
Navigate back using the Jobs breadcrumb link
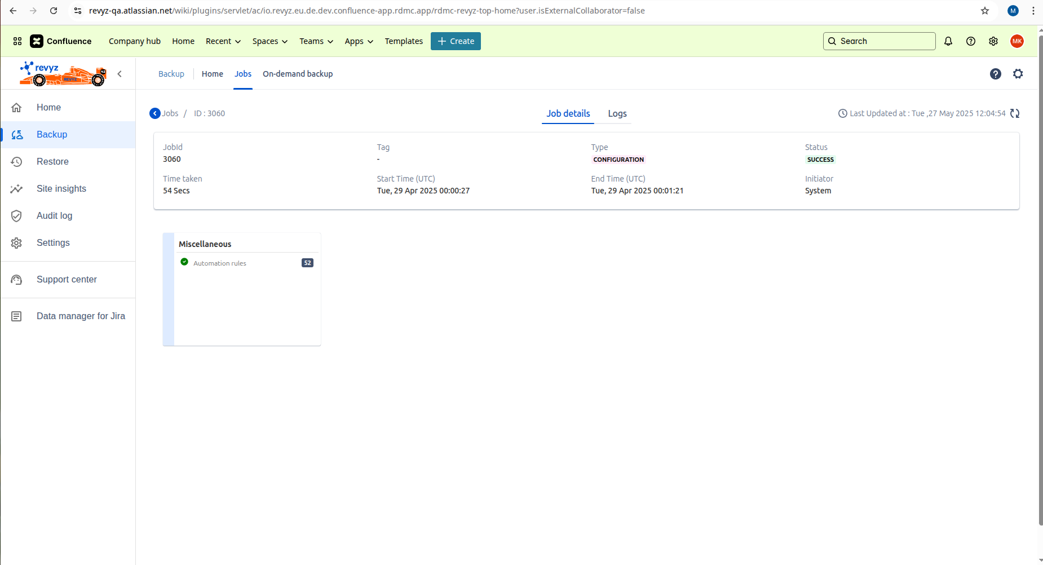[x=170, y=113]
